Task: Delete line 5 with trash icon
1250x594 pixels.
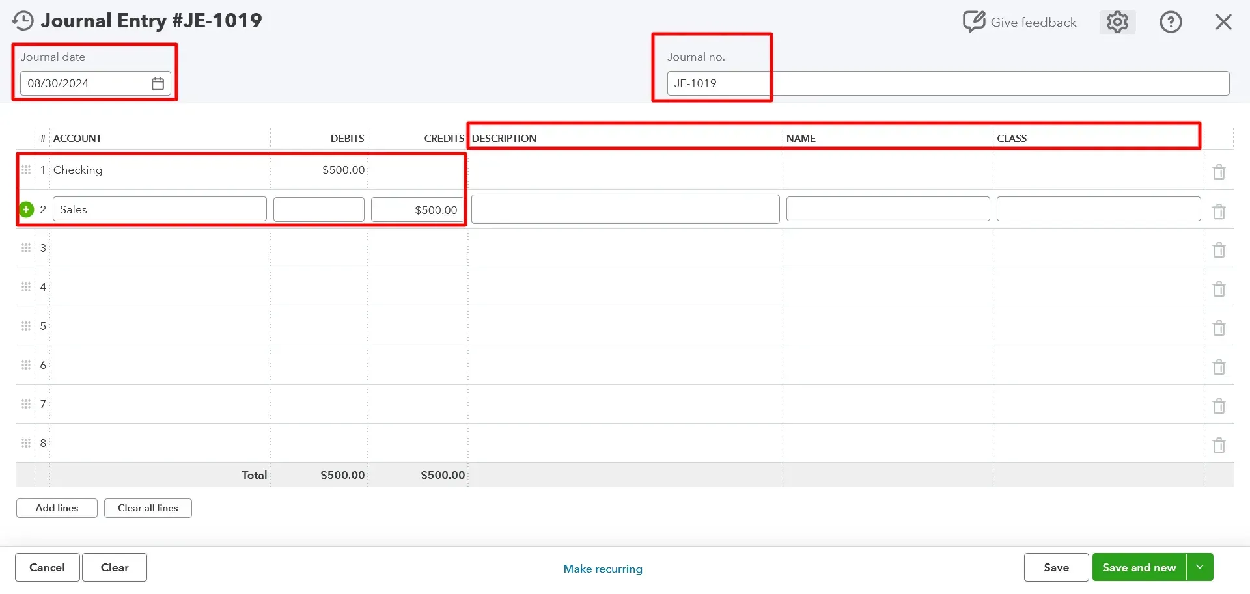Action: (x=1219, y=328)
